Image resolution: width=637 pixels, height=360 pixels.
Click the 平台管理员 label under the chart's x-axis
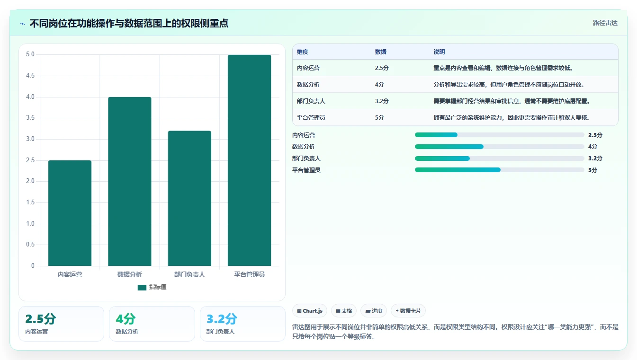tap(250, 274)
